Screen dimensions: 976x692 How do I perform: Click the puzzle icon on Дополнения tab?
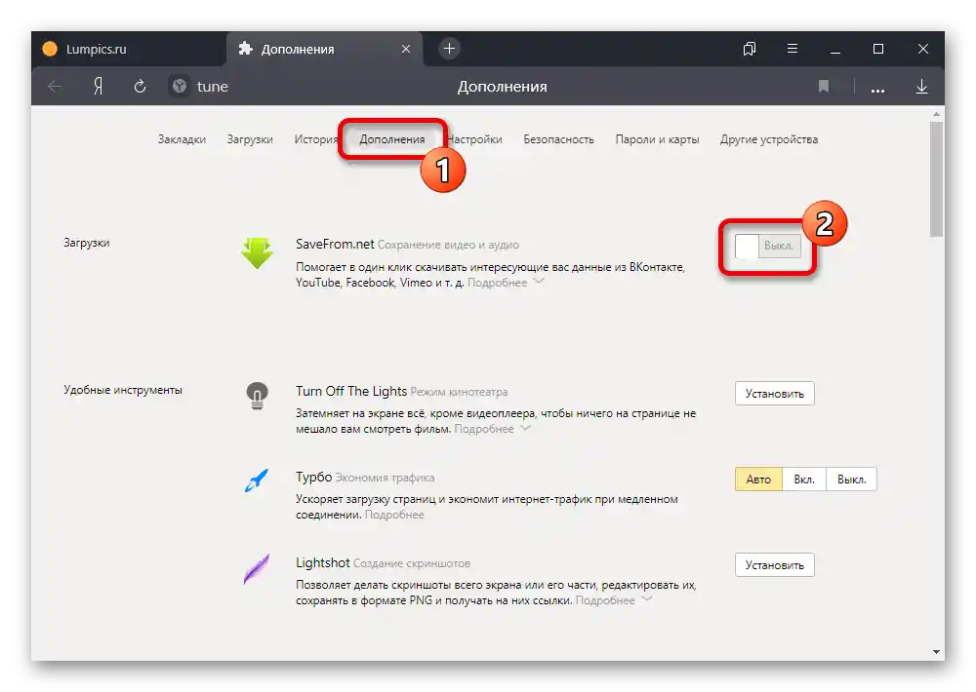pyautogui.click(x=246, y=49)
